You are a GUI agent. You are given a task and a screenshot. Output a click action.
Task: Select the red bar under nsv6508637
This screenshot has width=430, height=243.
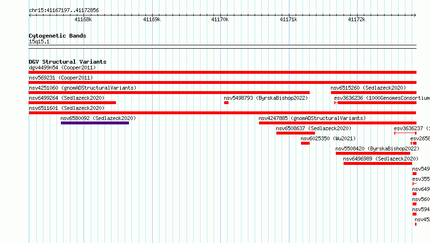point(296,133)
